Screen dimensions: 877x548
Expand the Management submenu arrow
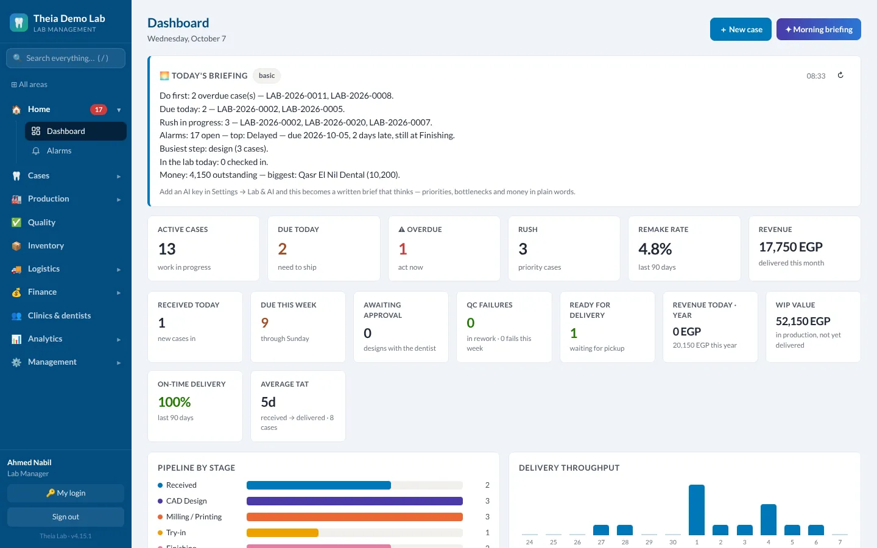click(119, 363)
